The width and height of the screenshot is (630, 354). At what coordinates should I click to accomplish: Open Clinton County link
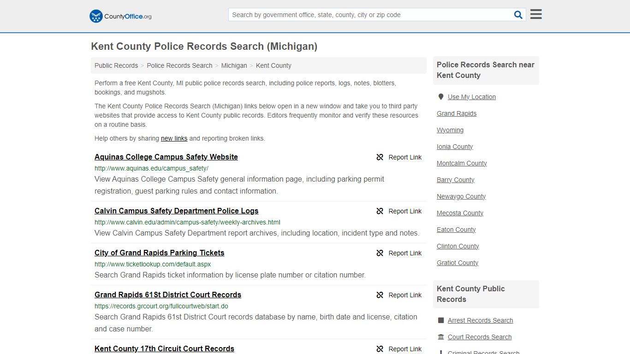(x=458, y=246)
